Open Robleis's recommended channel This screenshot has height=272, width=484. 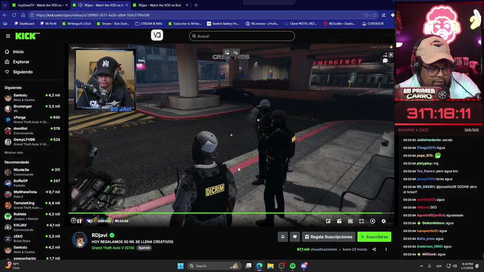pyautogui.click(x=32, y=216)
